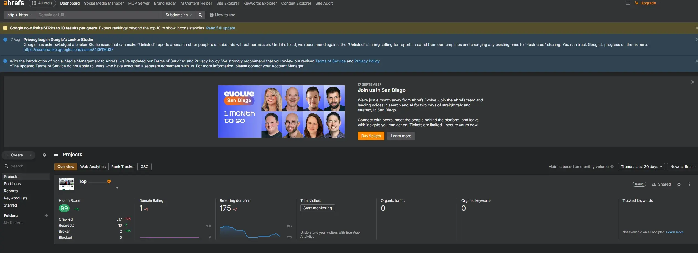Click the Ahrefs logo
This screenshot has width=698, height=253.
[x=14, y=3]
